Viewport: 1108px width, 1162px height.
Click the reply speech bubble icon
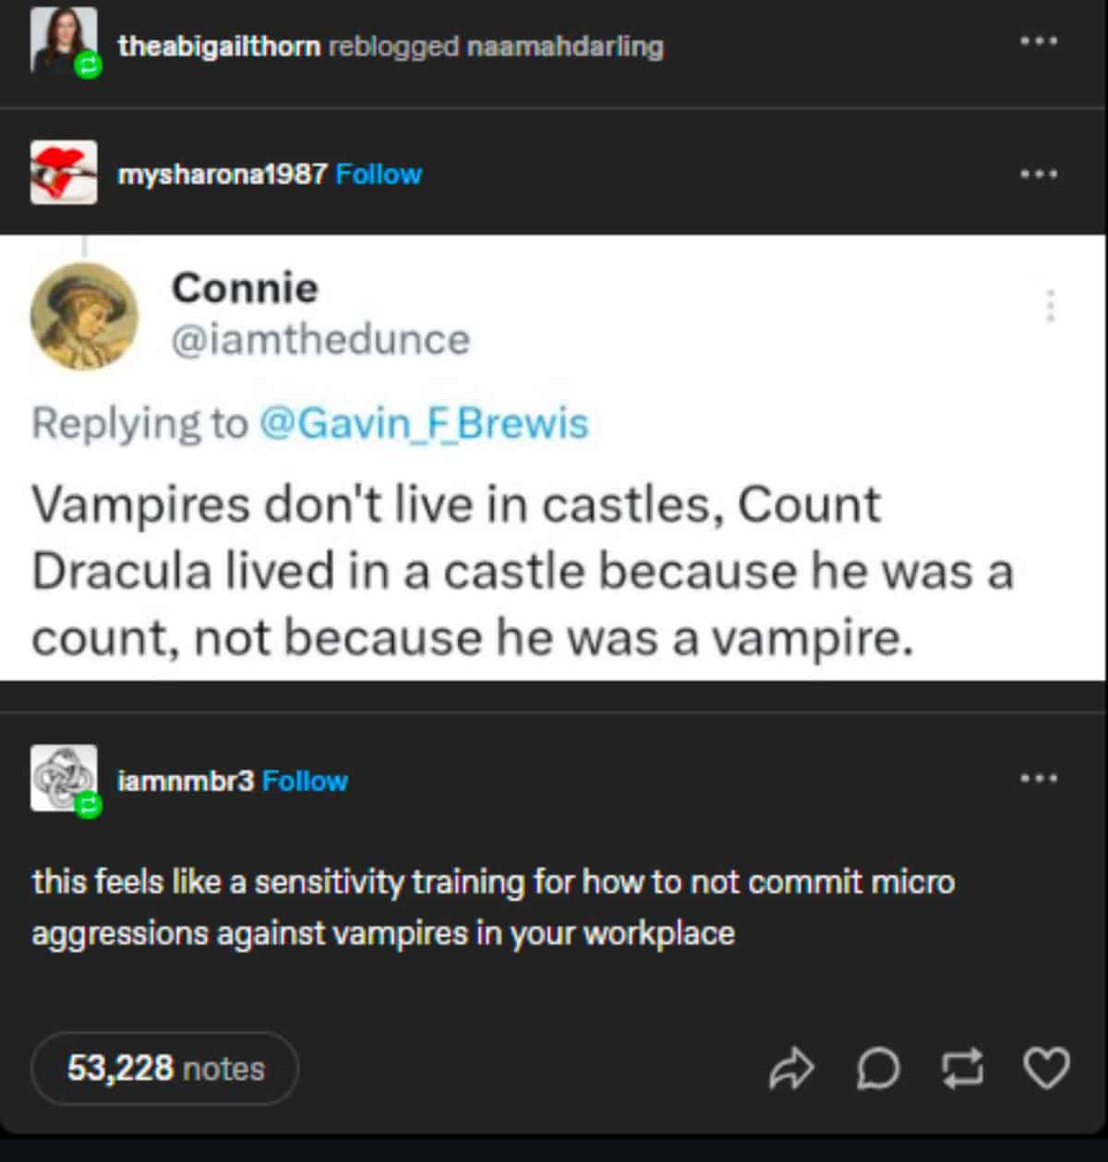point(877,1070)
